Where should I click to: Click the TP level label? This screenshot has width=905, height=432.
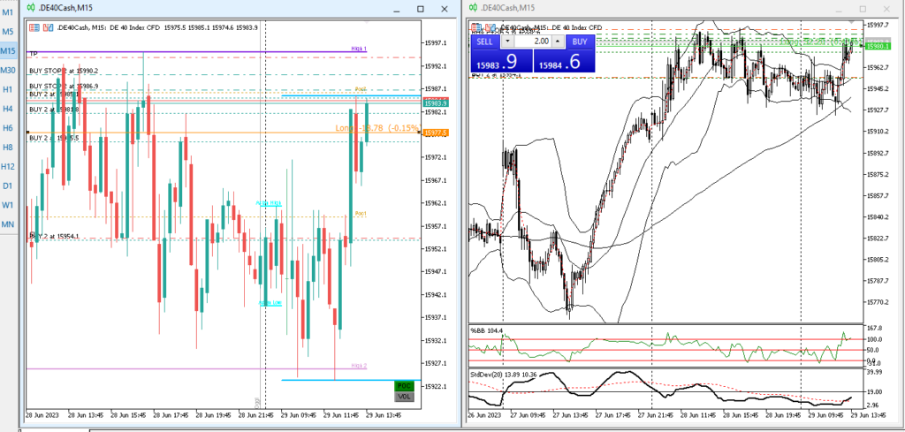[34, 54]
